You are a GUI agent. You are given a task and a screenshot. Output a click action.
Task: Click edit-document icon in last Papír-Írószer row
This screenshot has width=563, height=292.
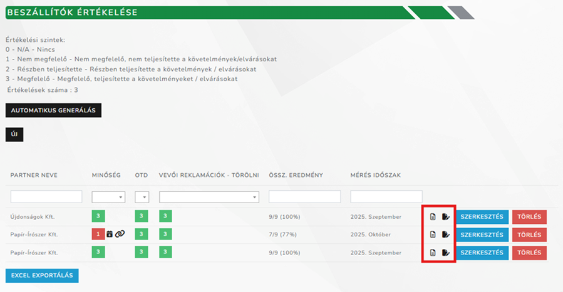coord(445,253)
